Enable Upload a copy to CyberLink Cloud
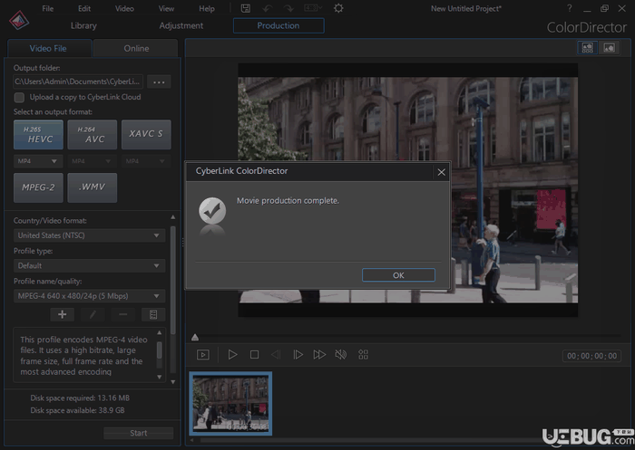The width and height of the screenshot is (635, 450). 19,98
